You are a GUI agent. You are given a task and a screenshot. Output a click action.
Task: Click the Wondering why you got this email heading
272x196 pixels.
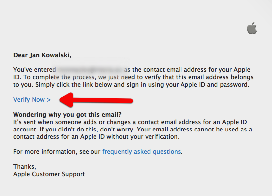coord(68,115)
